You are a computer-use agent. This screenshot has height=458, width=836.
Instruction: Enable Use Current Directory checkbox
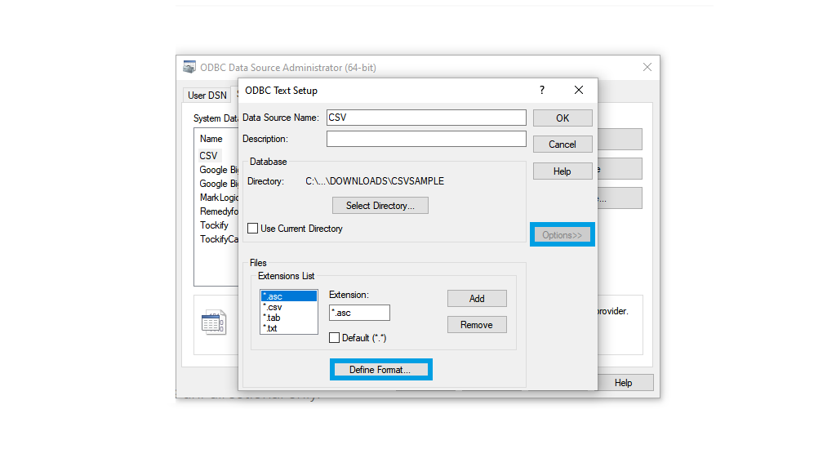[253, 229]
